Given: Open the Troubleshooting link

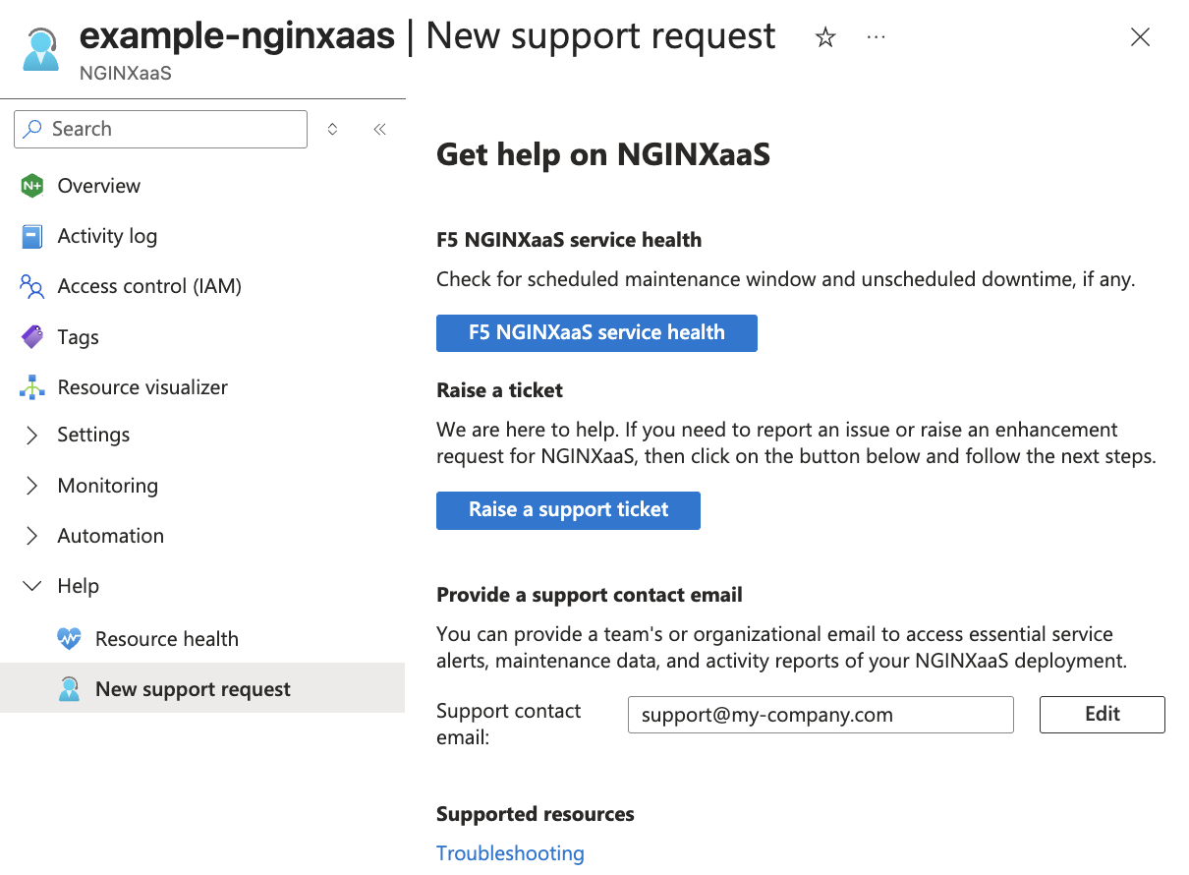Looking at the screenshot, I should click(510, 853).
